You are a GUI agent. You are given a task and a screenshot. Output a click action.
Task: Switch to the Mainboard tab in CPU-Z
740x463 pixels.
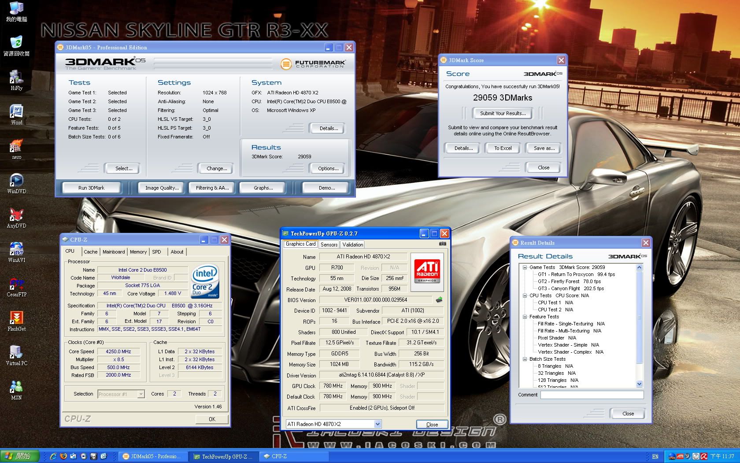pos(114,252)
